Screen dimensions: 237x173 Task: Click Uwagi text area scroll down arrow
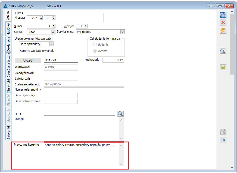tap(121, 139)
